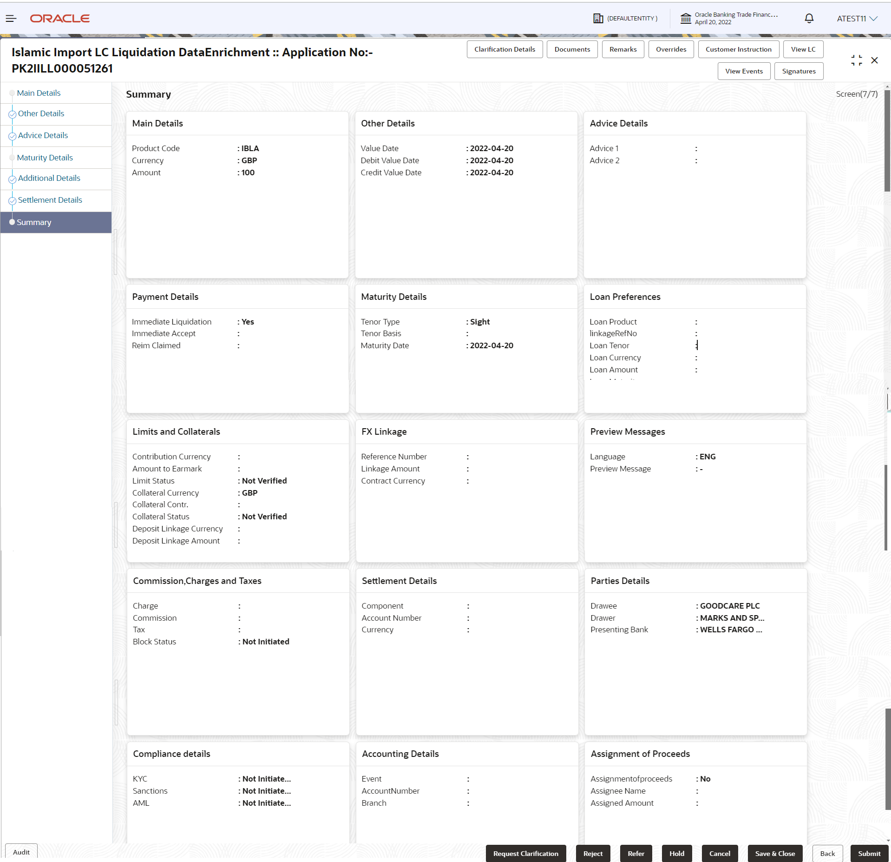
Task: Open the Additional Details step
Action: click(x=49, y=178)
